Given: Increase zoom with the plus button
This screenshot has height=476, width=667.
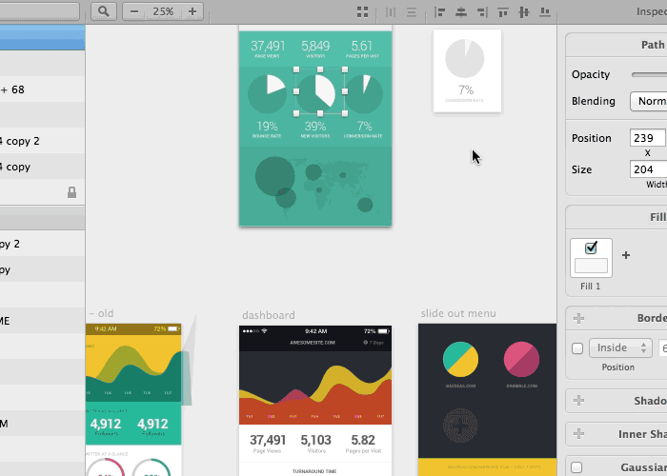Looking at the screenshot, I should [192, 11].
